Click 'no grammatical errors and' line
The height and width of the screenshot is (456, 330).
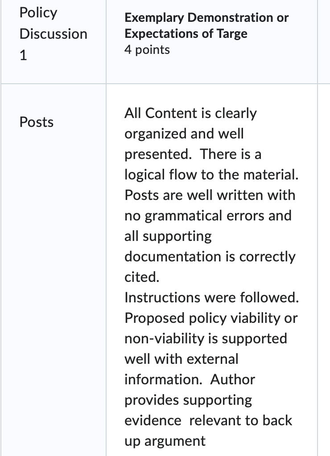click(208, 216)
